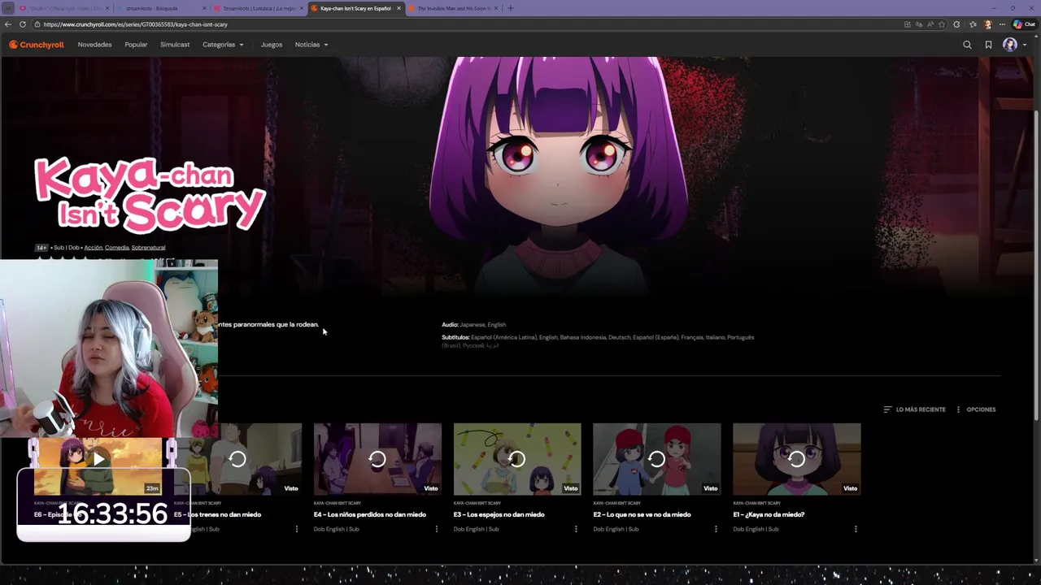1041x585 pixels.
Task: Add this page to browser favorites (star icon)
Action: (x=943, y=24)
